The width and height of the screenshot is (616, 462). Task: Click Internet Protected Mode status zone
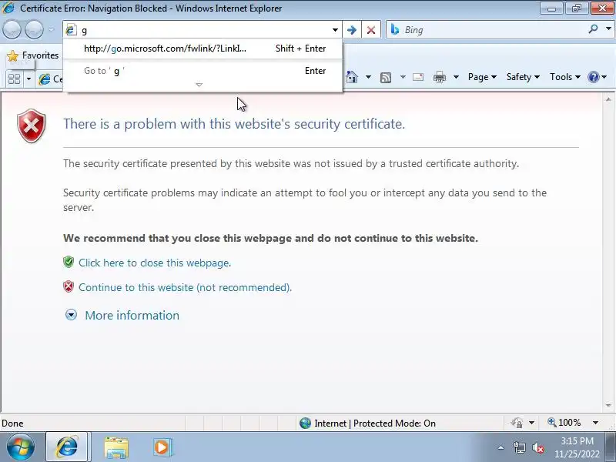[x=367, y=423]
